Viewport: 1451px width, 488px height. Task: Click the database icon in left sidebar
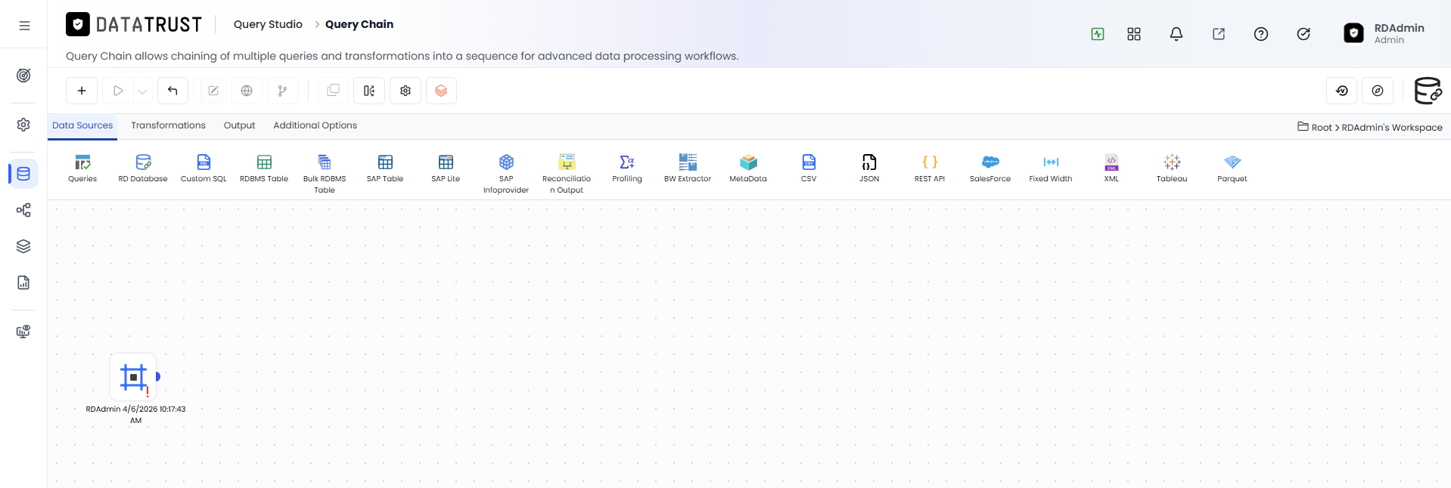click(23, 174)
